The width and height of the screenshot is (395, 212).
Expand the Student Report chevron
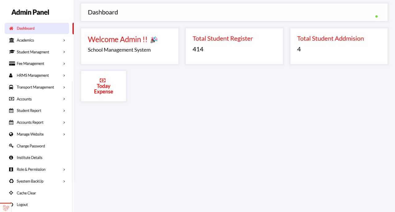pyautogui.click(x=64, y=111)
